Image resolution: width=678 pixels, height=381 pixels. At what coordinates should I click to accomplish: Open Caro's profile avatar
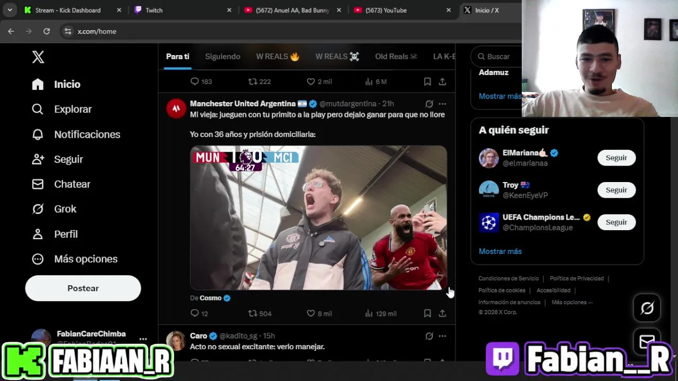point(176,341)
